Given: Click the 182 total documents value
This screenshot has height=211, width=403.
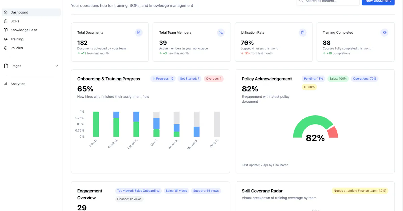Looking at the screenshot, I should pos(82,43).
